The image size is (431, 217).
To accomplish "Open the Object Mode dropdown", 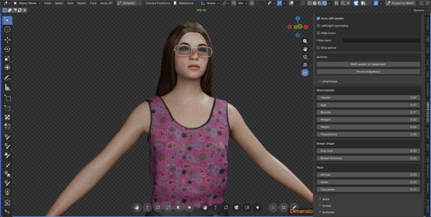I will point(27,3).
